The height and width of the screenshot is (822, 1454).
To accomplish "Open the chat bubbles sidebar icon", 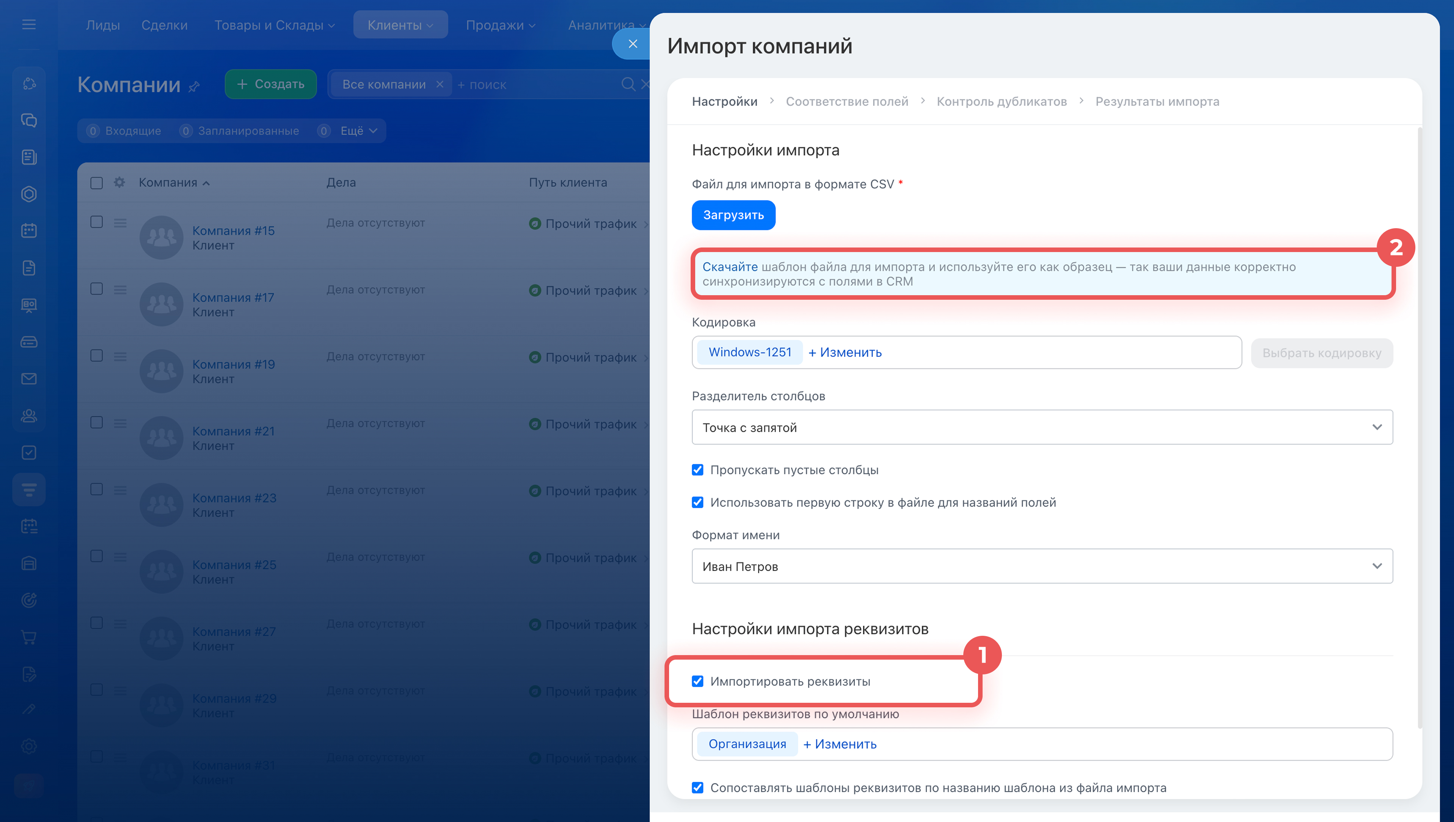I will (29, 120).
